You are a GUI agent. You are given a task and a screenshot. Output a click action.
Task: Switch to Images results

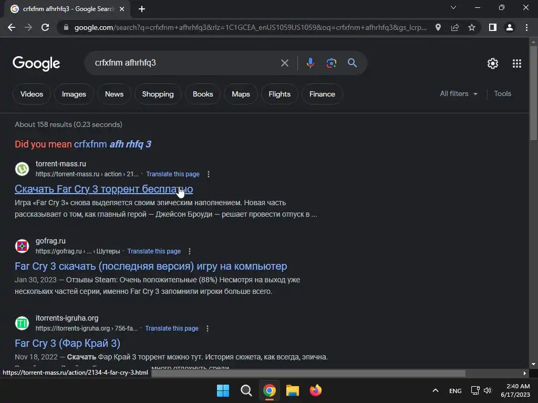pyautogui.click(x=74, y=94)
